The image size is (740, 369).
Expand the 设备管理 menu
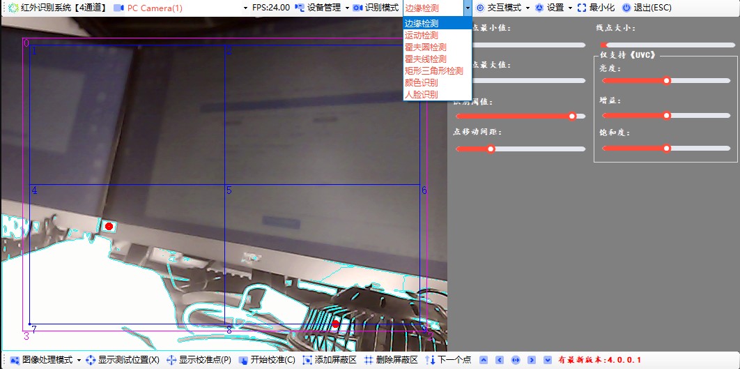tap(322, 8)
